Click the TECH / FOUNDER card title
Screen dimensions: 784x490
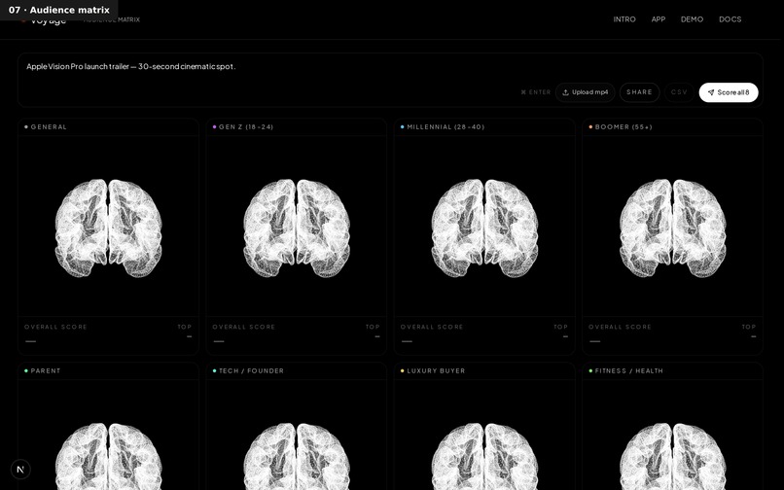(x=251, y=371)
